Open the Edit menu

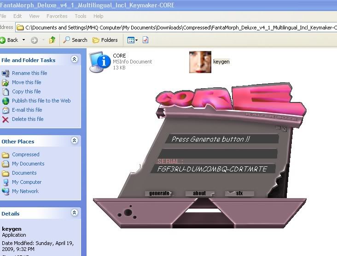coord(17,16)
